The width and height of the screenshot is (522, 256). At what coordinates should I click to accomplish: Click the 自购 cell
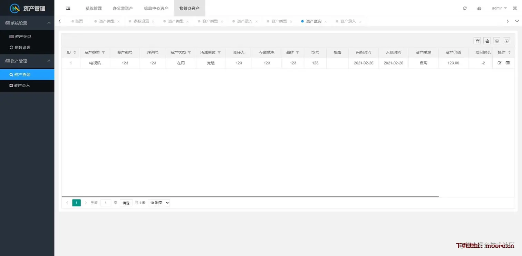coord(423,63)
